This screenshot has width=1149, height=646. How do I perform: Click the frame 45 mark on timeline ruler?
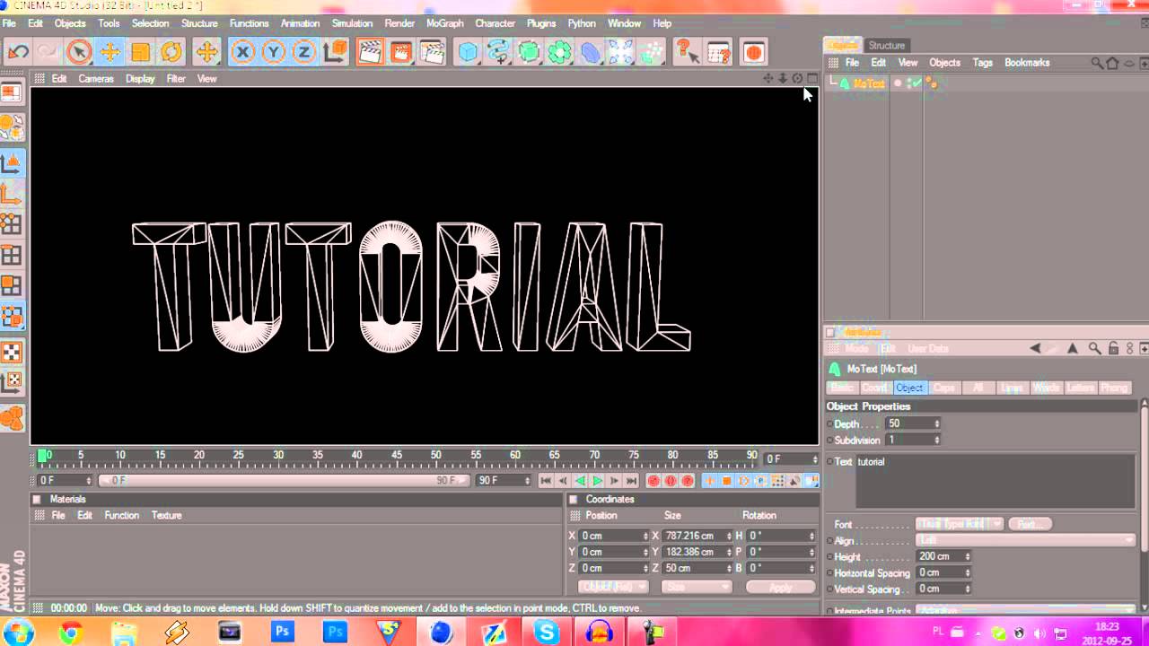(x=396, y=456)
